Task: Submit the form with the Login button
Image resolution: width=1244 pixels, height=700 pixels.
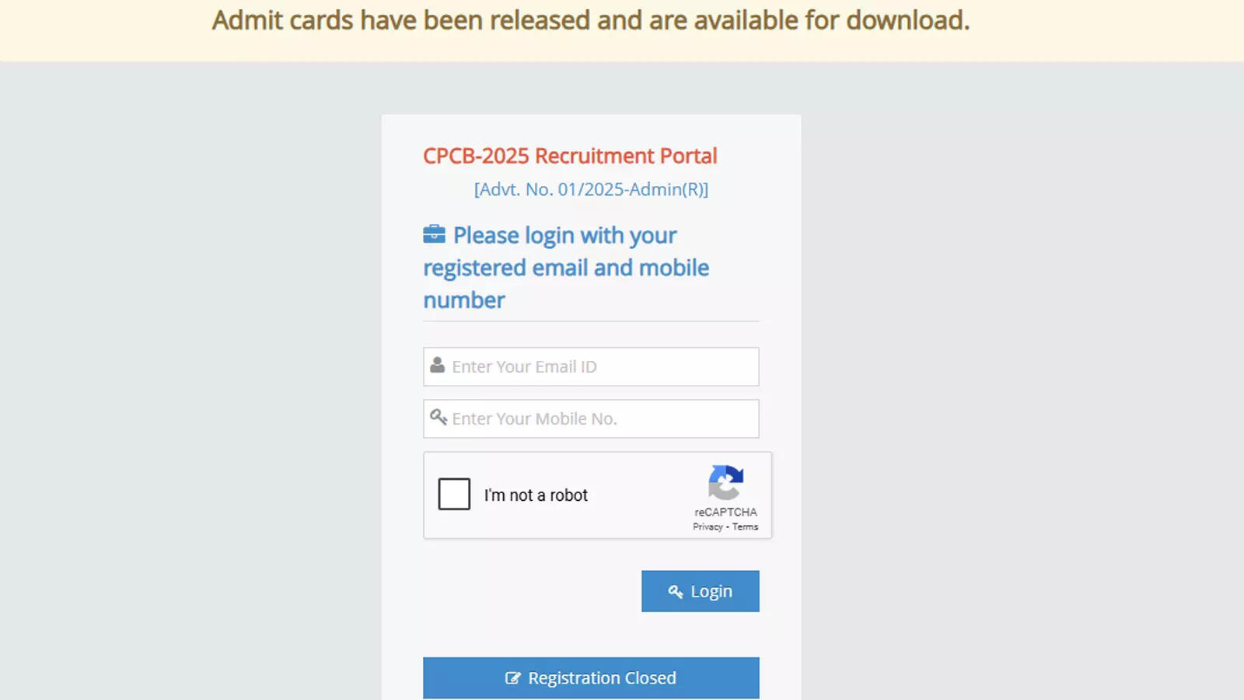Action: pos(701,591)
